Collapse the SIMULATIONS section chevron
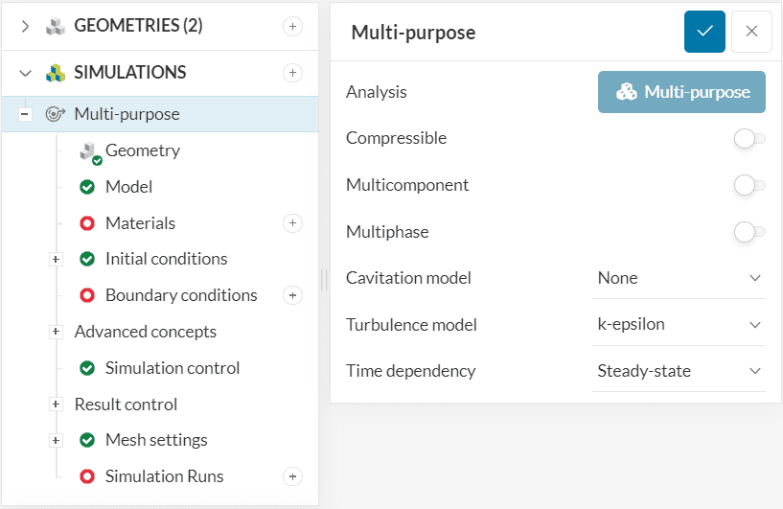Viewport: 783px width, 509px height. click(x=26, y=73)
